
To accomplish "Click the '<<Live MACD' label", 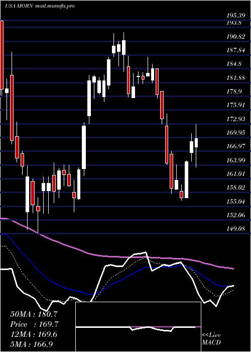I will 211,339.
